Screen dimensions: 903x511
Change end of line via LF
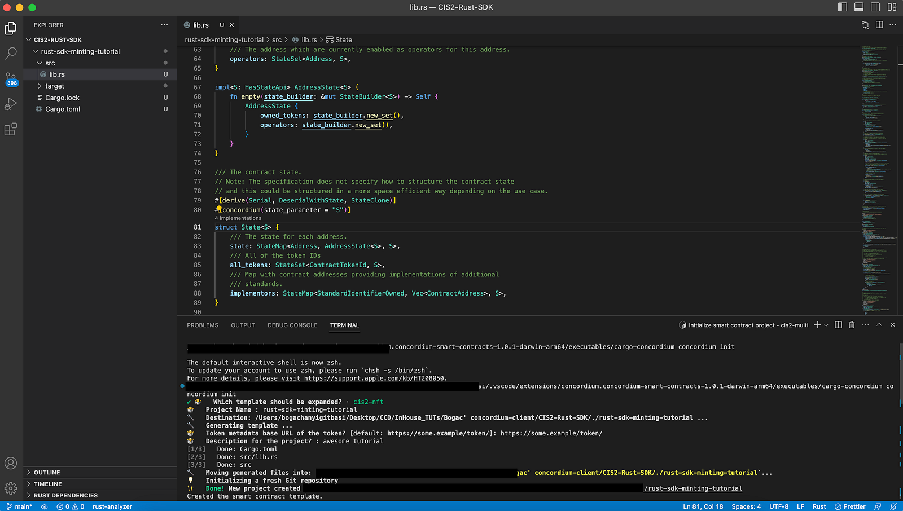(800, 506)
